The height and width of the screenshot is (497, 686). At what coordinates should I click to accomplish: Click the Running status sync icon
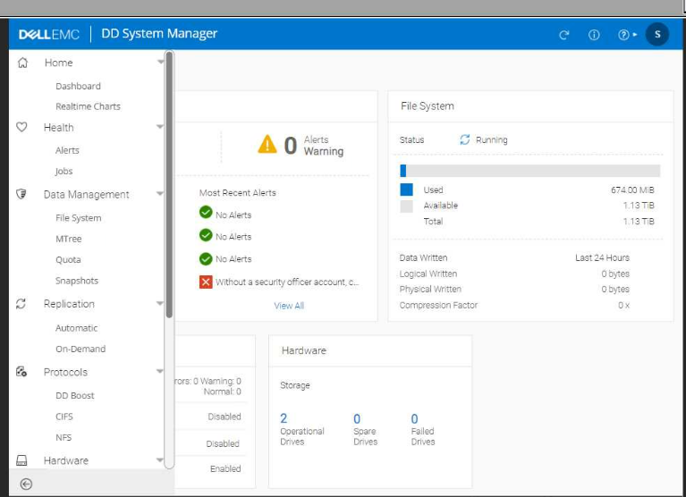[464, 139]
